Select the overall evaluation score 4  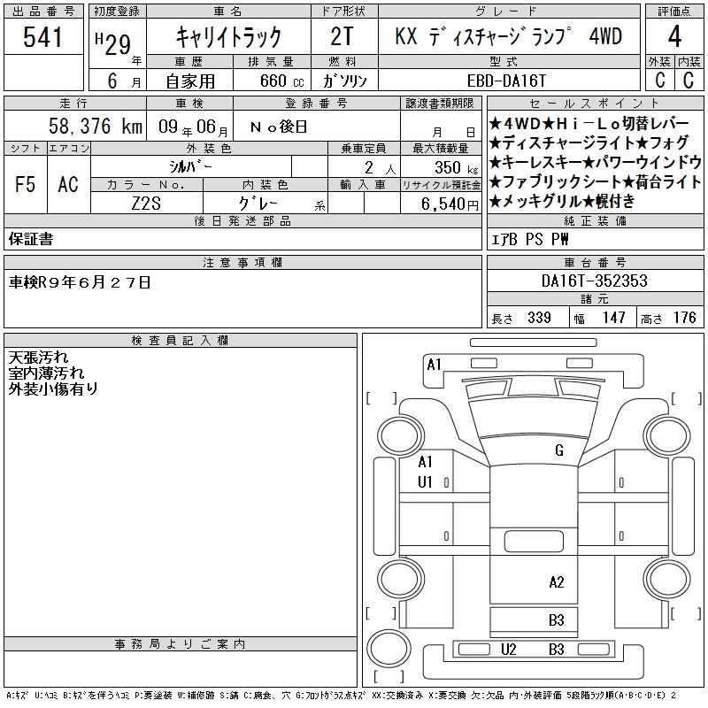click(674, 36)
